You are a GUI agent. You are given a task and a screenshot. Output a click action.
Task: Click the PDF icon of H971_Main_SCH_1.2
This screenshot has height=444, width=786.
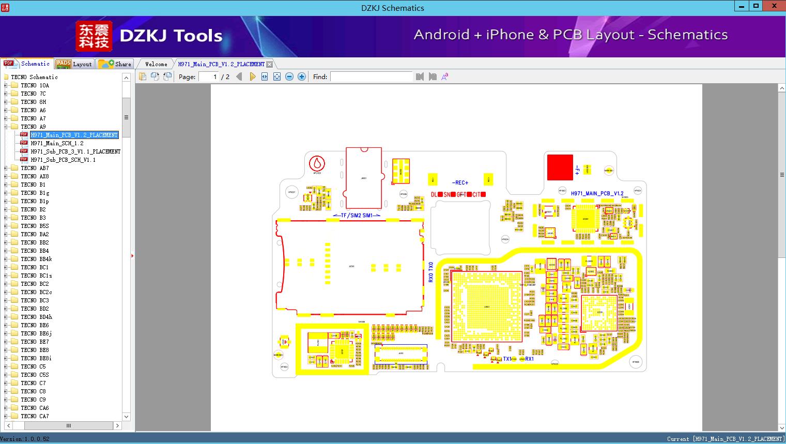pyautogui.click(x=24, y=143)
